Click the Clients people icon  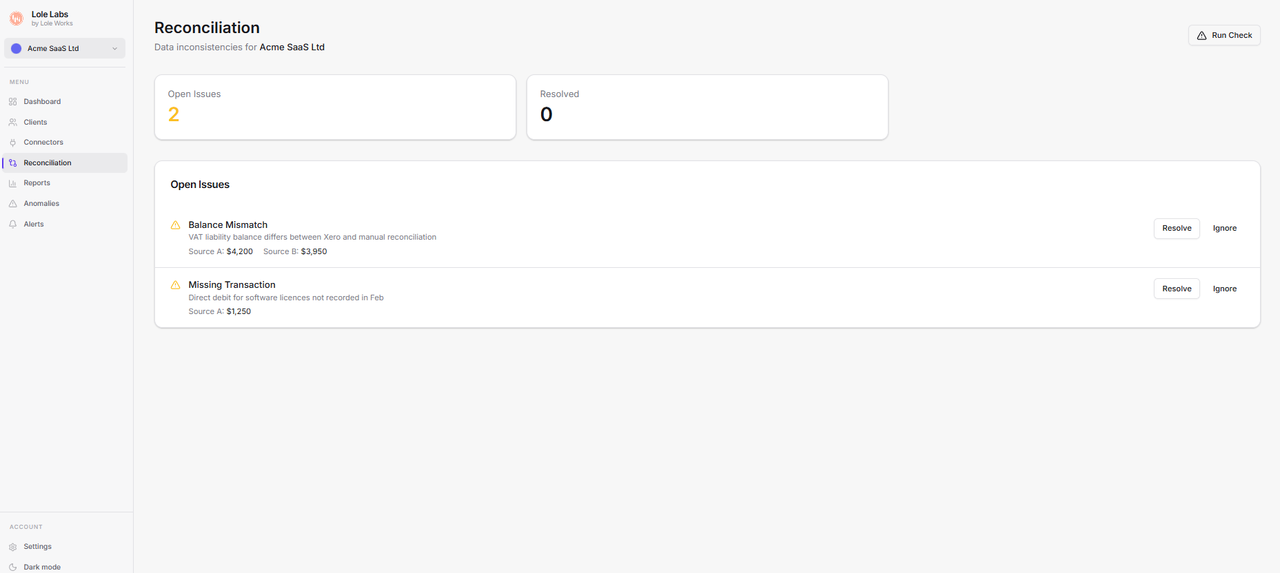pyautogui.click(x=13, y=123)
